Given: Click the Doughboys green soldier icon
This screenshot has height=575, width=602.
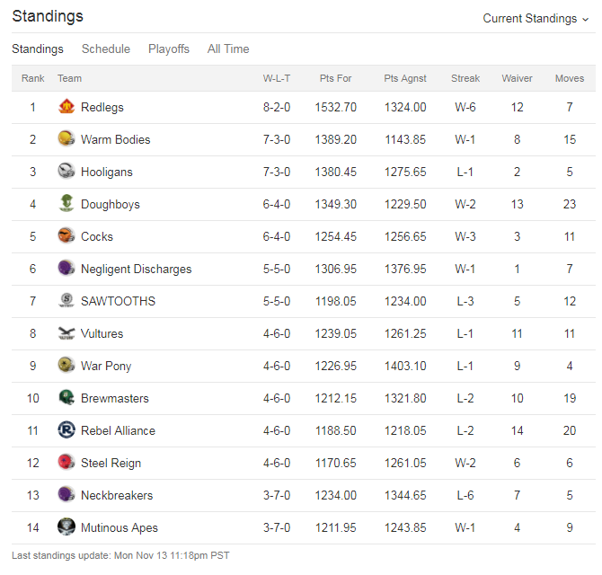Looking at the screenshot, I should 66,203.
